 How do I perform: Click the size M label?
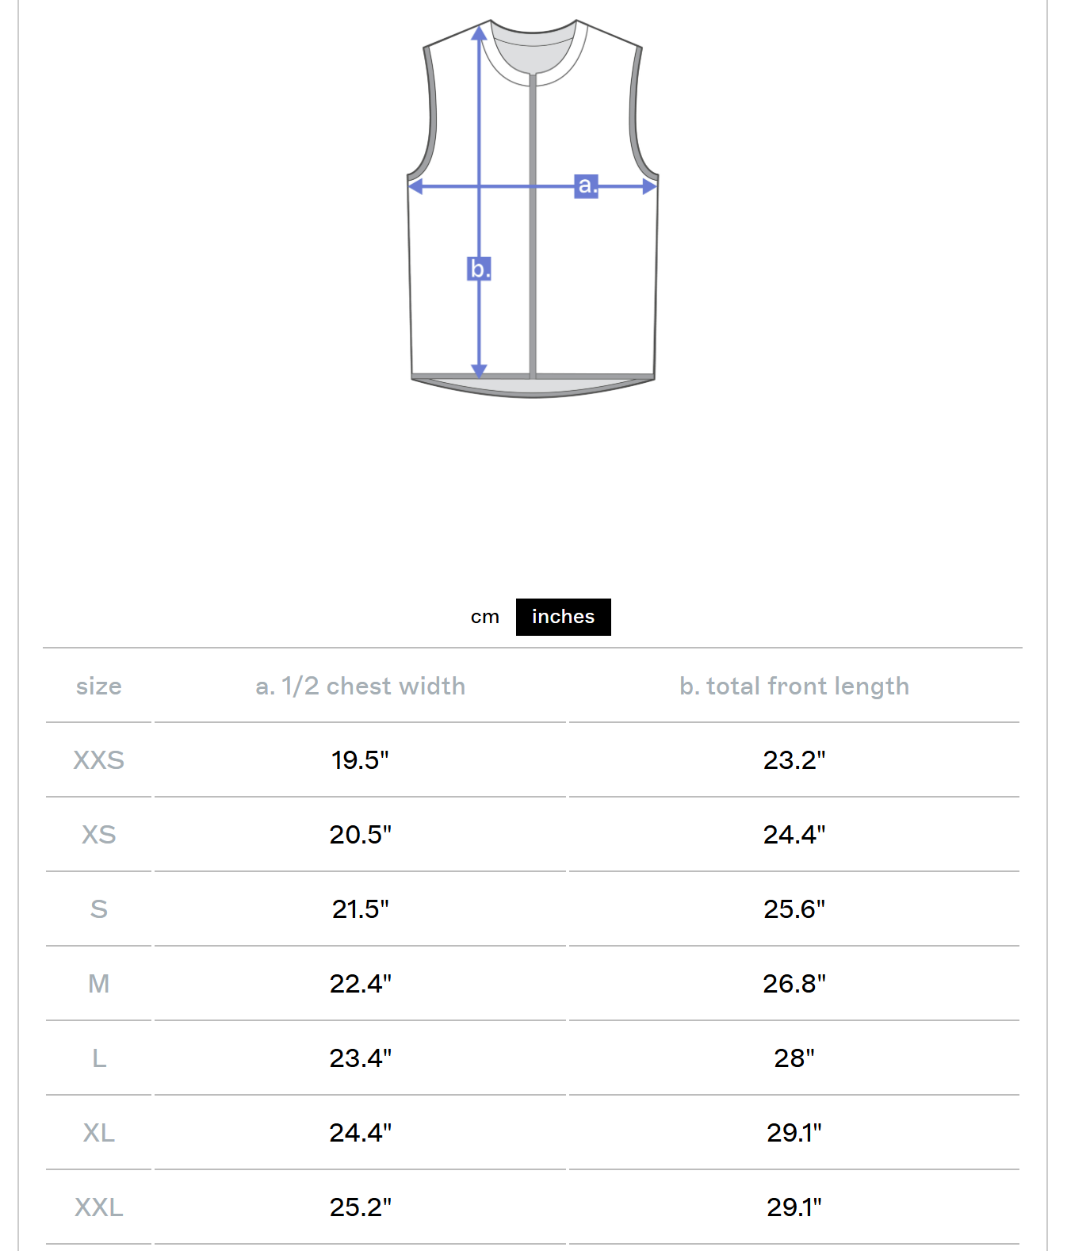pos(98,984)
